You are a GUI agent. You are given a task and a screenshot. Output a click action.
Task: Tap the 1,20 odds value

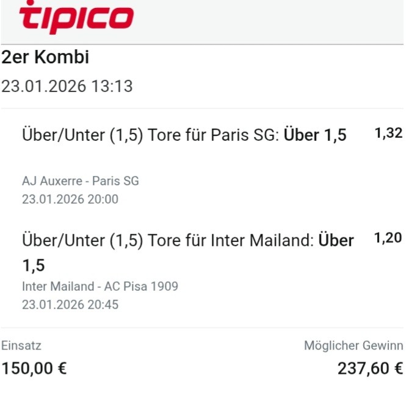click(x=388, y=238)
